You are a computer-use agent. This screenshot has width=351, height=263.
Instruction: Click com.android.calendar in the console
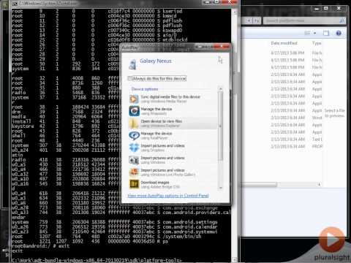190,227
